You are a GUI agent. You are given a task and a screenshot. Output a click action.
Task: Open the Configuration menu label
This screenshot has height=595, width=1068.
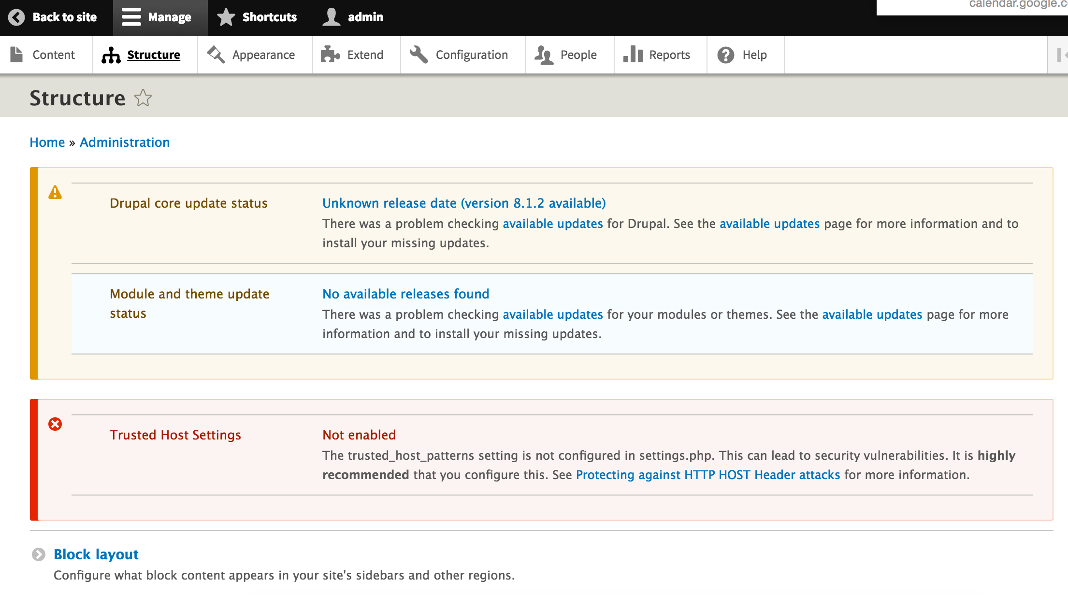[x=472, y=55]
